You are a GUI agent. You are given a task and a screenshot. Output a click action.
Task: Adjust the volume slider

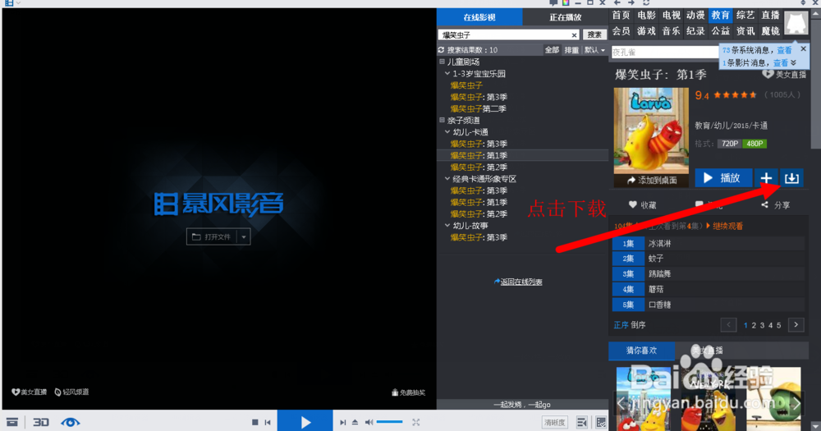(389, 422)
